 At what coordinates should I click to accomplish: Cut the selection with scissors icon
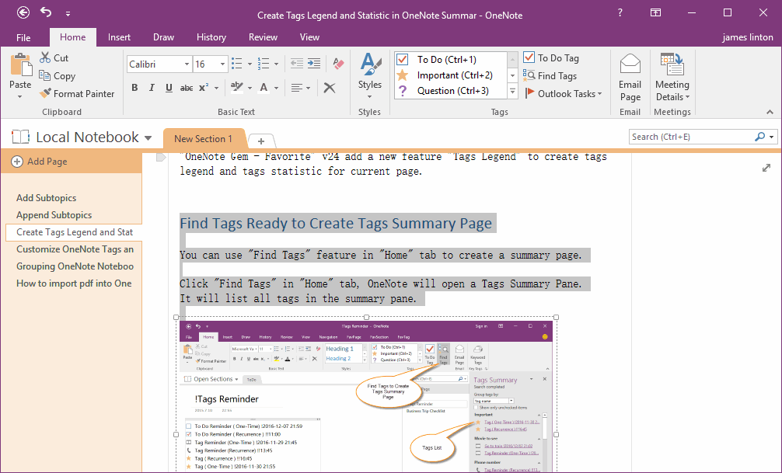pos(54,57)
